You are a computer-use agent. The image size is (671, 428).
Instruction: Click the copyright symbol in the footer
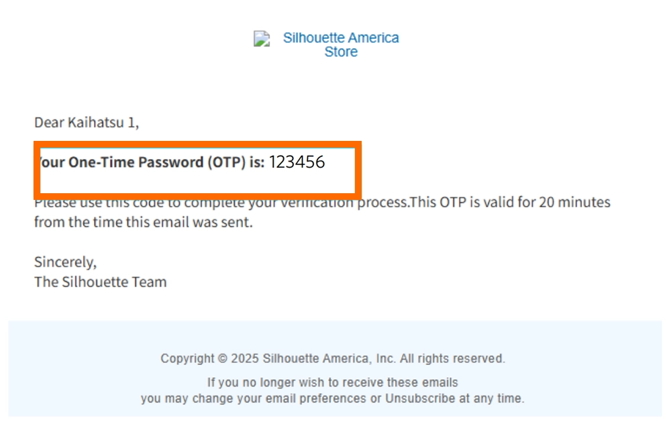pos(222,359)
